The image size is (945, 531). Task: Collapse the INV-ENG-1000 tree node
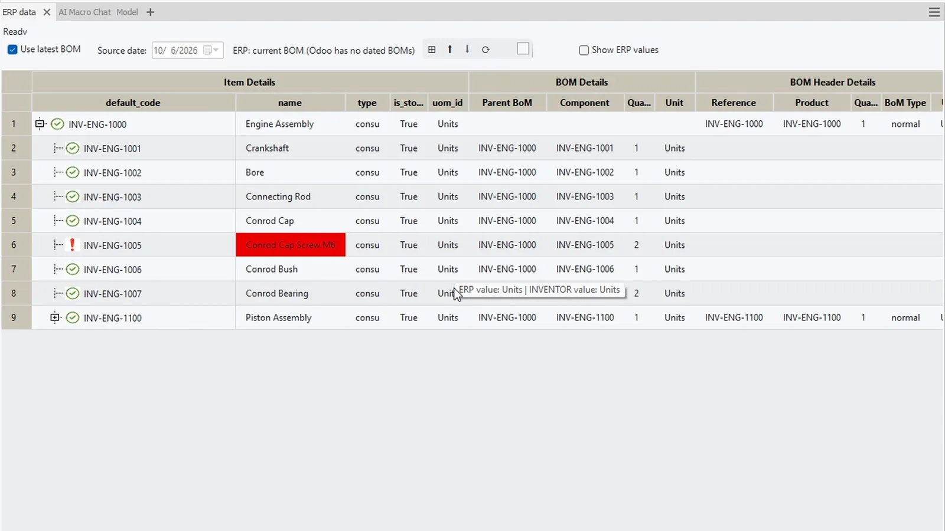pyautogui.click(x=40, y=124)
